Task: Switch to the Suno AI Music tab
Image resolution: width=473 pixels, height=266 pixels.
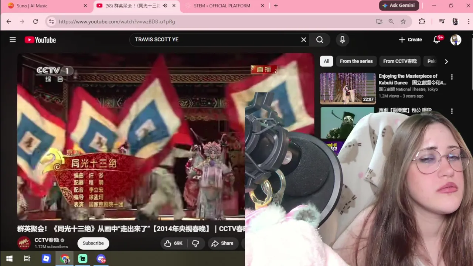Action: point(46,6)
